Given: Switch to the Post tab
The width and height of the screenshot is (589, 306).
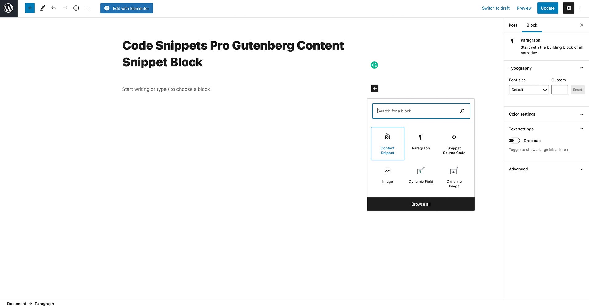Looking at the screenshot, I should pyautogui.click(x=513, y=25).
